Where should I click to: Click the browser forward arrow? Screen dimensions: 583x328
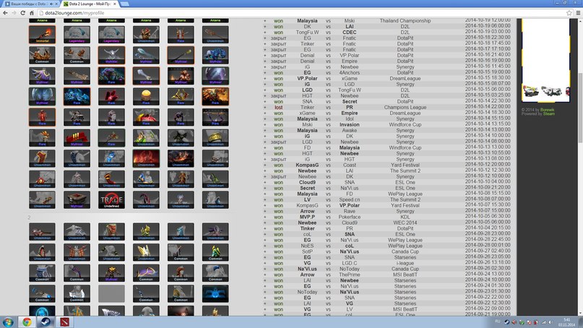coord(14,13)
